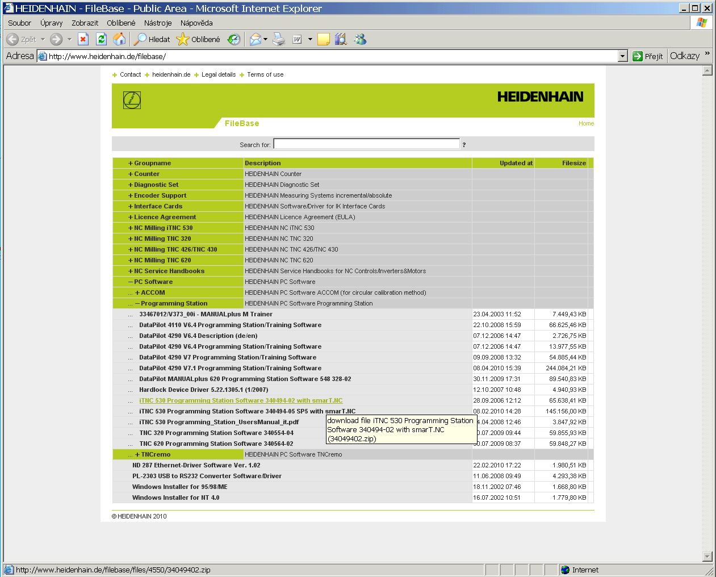Open the Oblíbené menu
The image size is (716, 577).
pyautogui.click(x=121, y=23)
